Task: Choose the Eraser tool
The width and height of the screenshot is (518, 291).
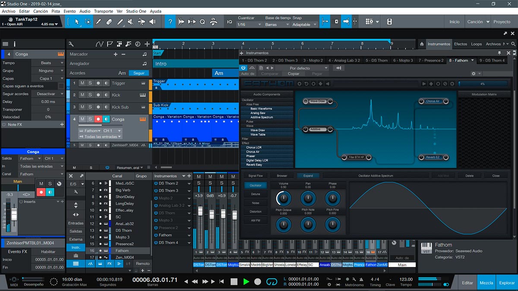Action: 109,22
